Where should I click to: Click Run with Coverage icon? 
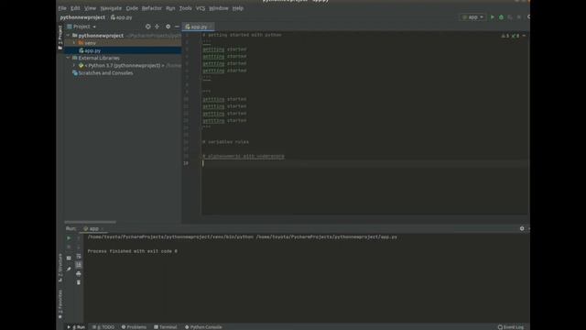pyautogui.click(x=510, y=17)
